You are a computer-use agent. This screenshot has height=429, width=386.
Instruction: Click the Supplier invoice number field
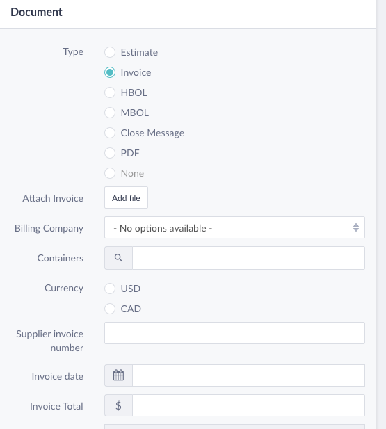[234, 333]
